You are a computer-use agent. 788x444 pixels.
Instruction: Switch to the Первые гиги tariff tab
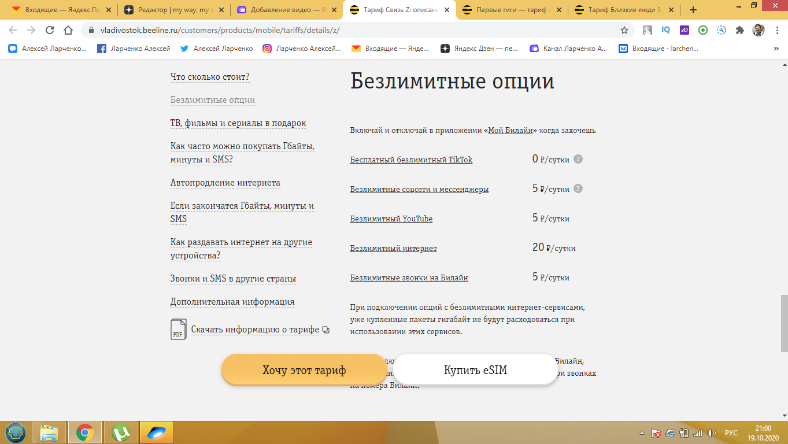[x=512, y=10]
